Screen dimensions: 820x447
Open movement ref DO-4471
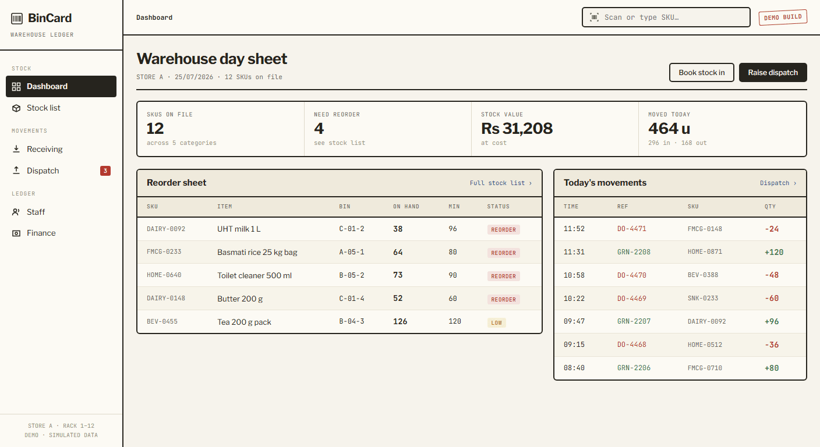632,229
